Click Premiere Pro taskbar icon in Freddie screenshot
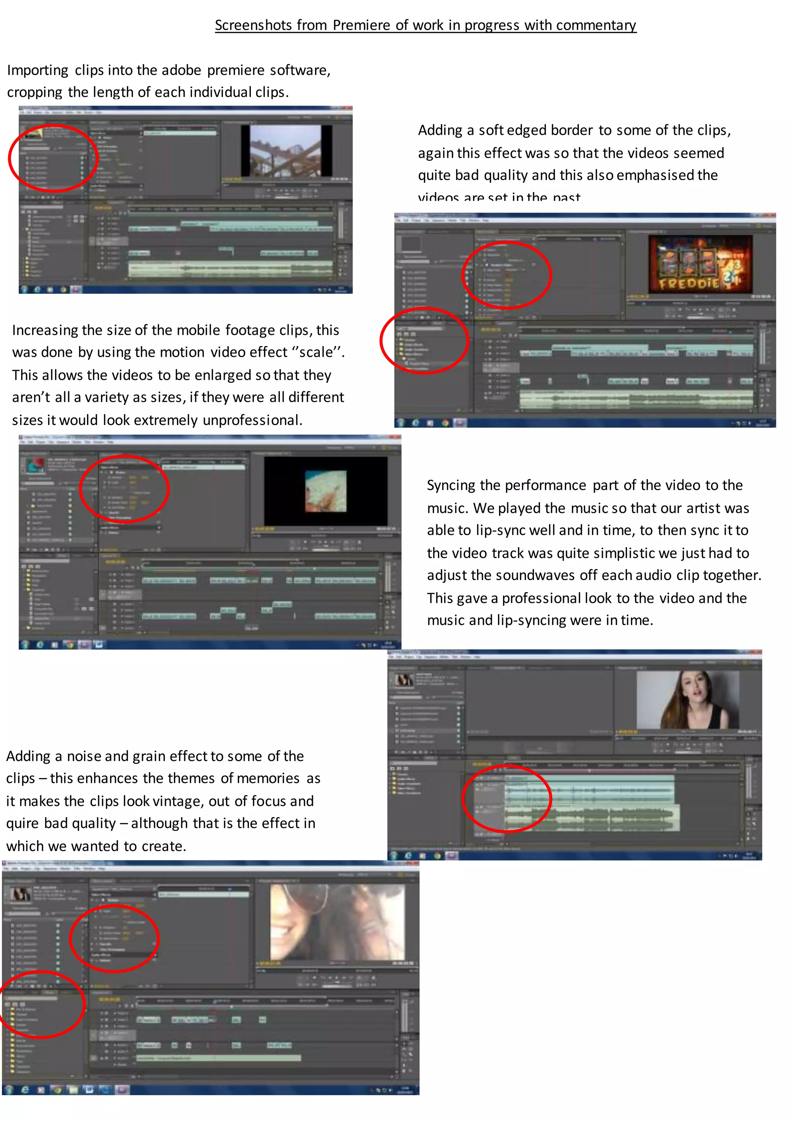Viewport: 793px width, 1122px height. point(460,423)
